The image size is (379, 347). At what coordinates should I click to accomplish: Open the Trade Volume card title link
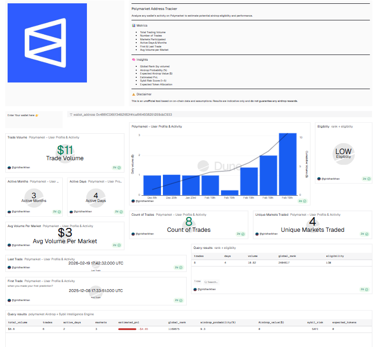coord(17,137)
